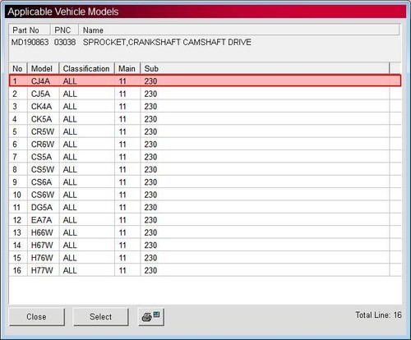
Task: Click the PNC column header
Action: pos(64,30)
